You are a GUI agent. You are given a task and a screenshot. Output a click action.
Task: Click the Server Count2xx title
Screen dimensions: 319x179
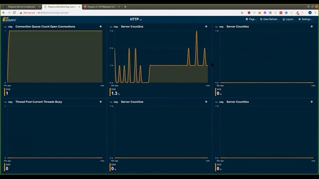tap(132, 26)
